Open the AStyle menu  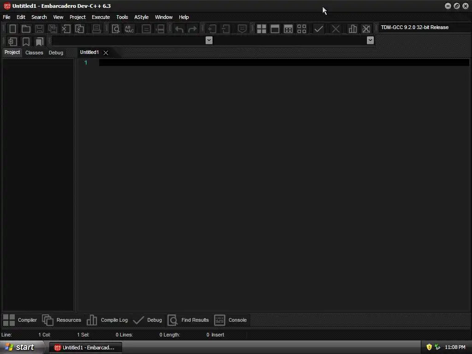141,17
